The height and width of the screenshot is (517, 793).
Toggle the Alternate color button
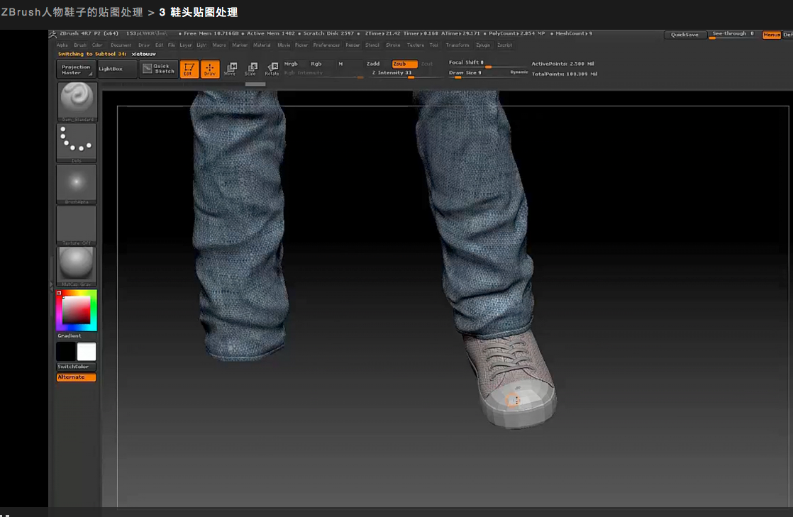[77, 377]
